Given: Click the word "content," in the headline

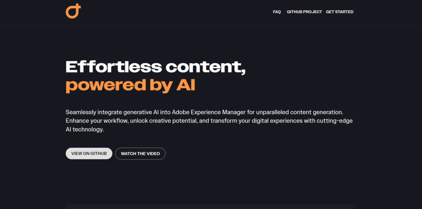Looking at the screenshot, I should [x=206, y=67].
